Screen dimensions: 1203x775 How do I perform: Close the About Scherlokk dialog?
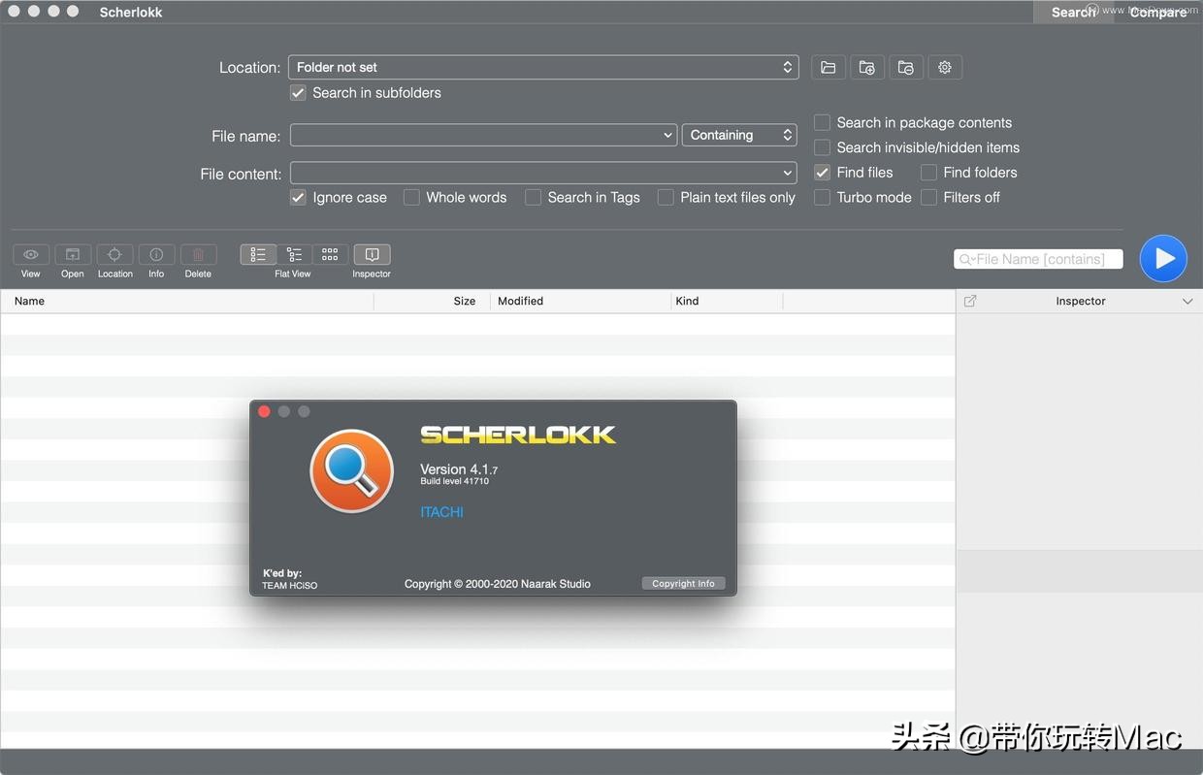[264, 411]
